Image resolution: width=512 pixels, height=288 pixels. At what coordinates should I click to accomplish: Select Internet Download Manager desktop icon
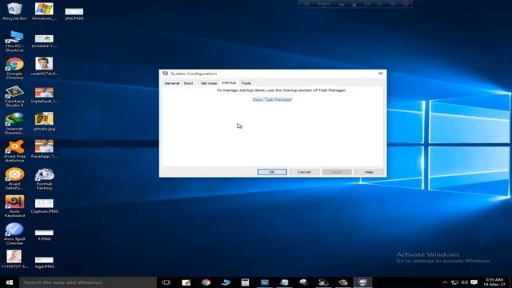14,123
